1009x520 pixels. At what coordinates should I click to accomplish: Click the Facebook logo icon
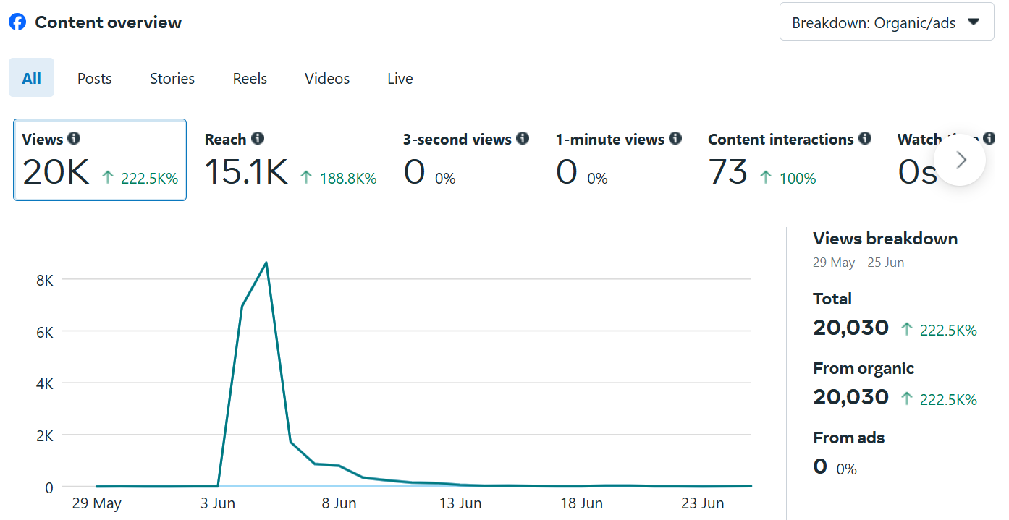(17, 22)
